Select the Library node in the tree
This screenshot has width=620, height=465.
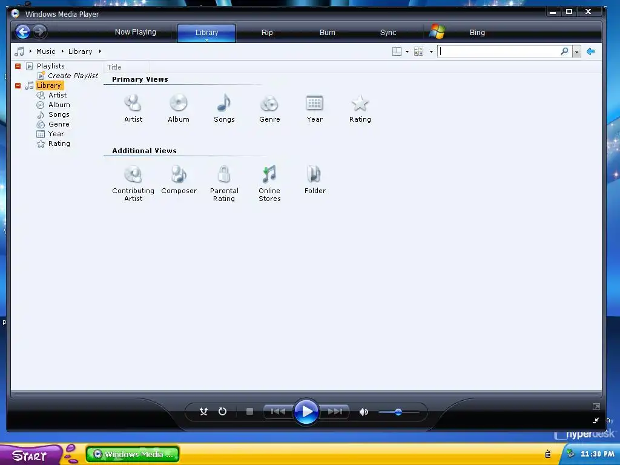point(48,85)
